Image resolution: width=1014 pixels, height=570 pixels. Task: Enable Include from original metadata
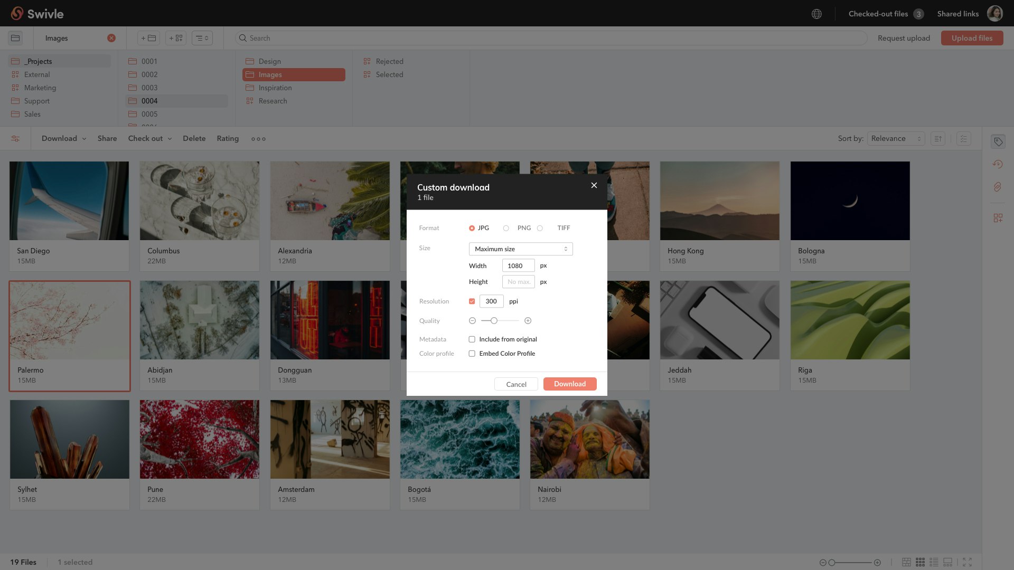point(472,339)
